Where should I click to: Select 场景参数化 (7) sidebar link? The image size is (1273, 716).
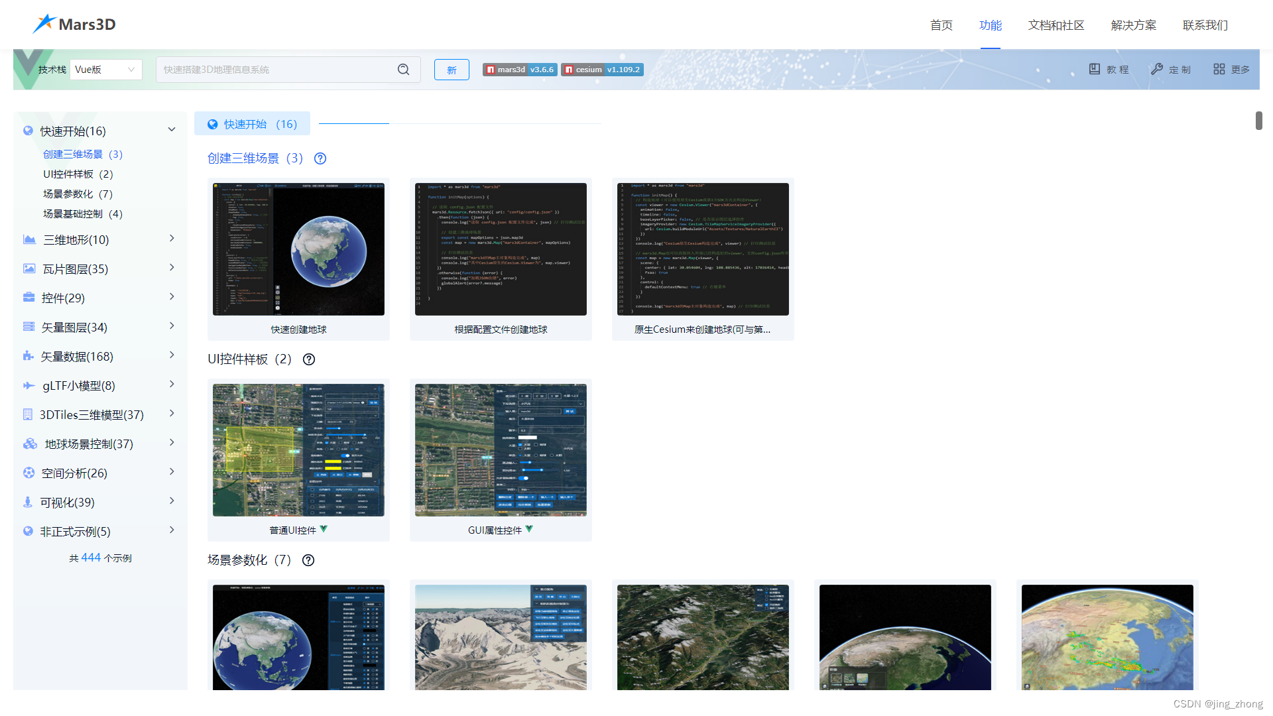78,194
